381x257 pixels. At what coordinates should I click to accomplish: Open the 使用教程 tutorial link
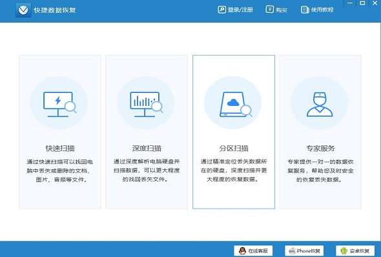click(x=317, y=10)
